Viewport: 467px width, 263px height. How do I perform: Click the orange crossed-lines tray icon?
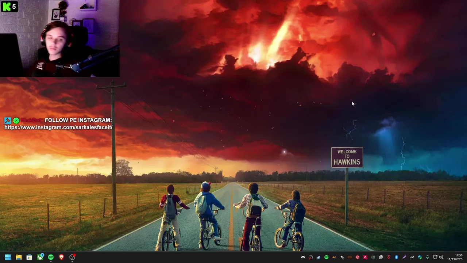(334, 257)
